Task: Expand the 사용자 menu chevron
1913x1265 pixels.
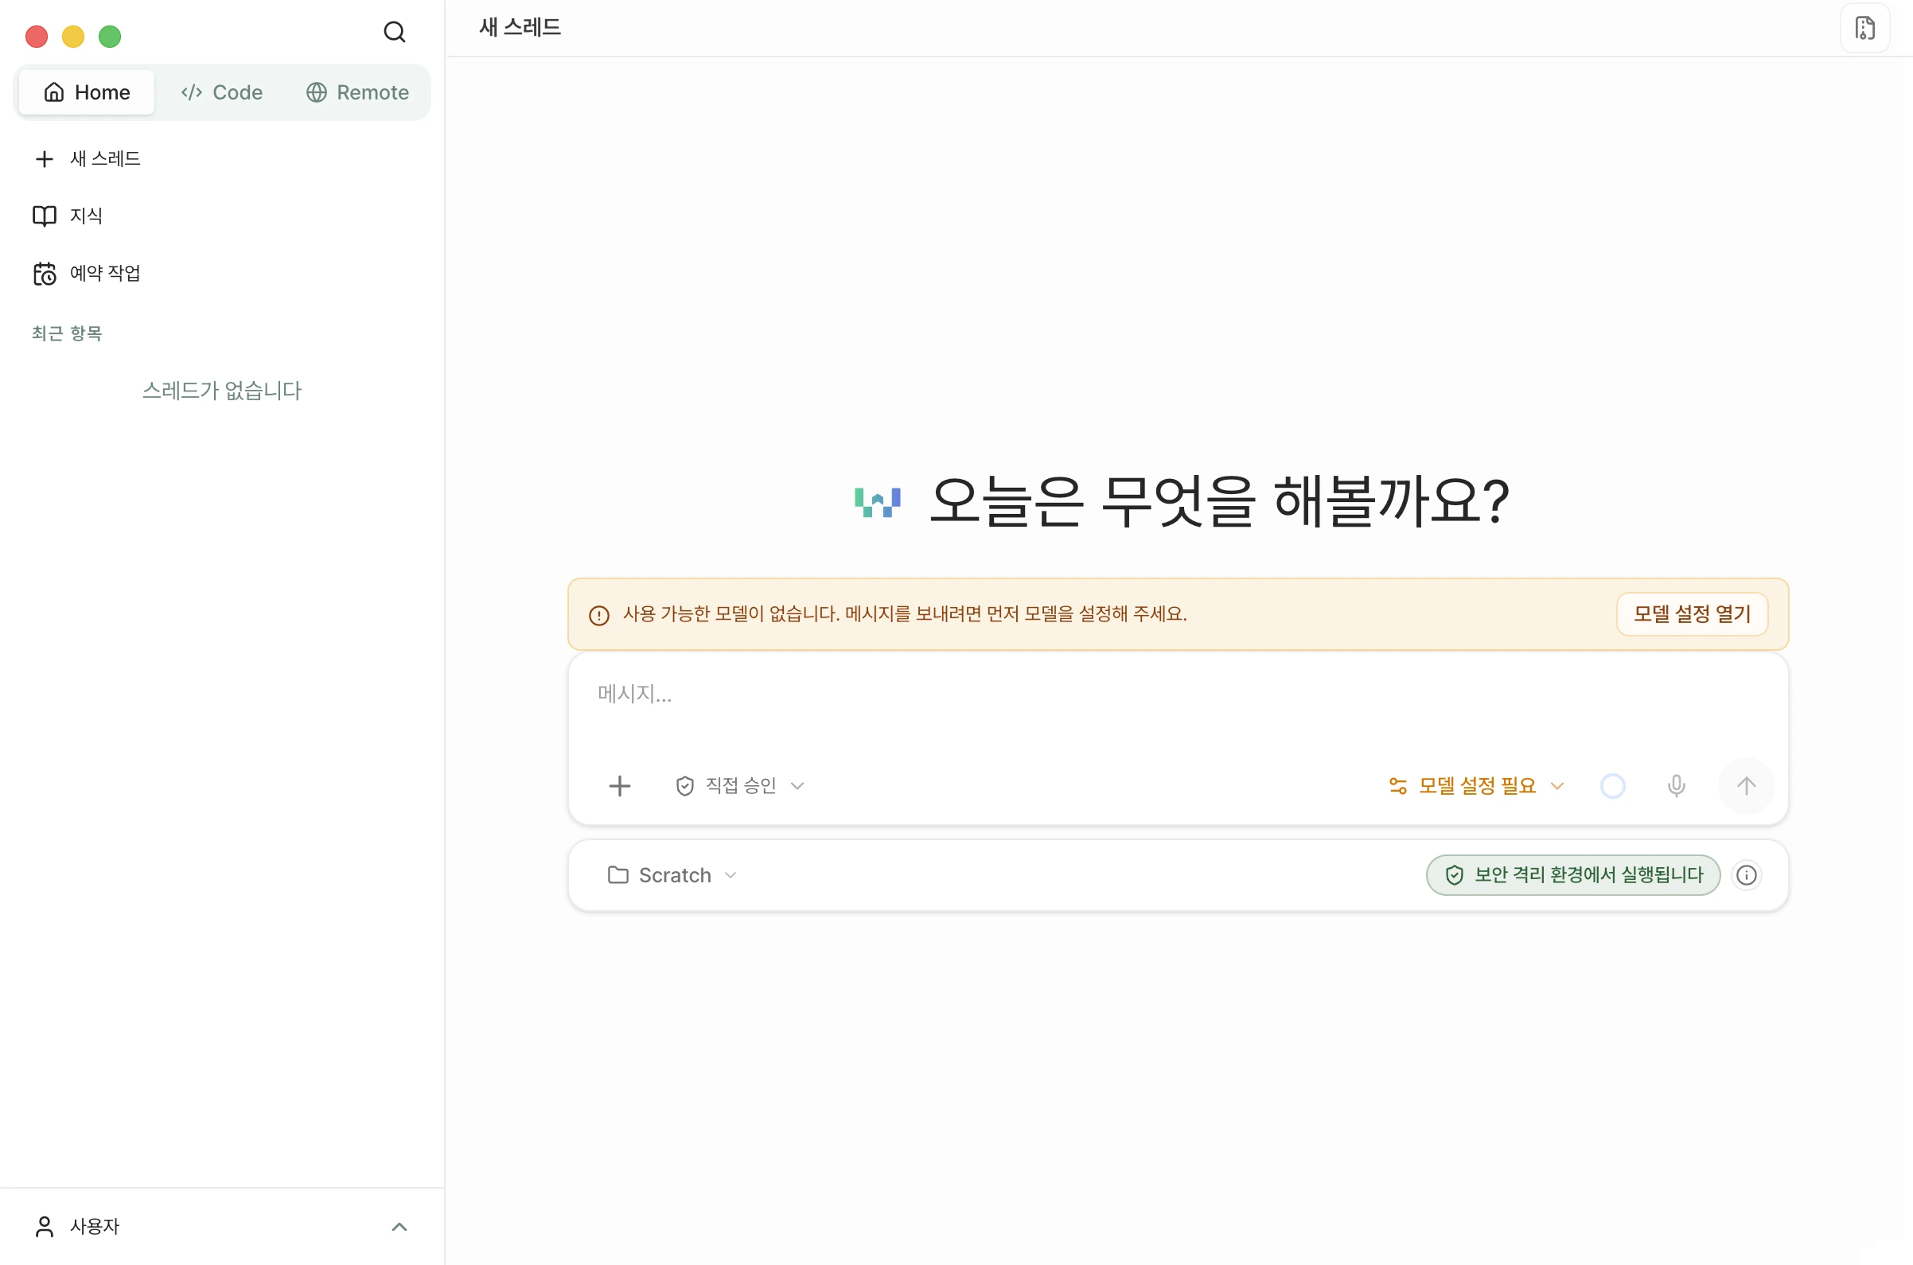Action: coord(399,1227)
